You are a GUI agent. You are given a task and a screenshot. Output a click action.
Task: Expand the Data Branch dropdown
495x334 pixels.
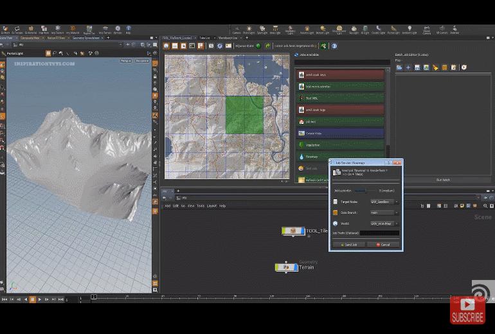384,213
